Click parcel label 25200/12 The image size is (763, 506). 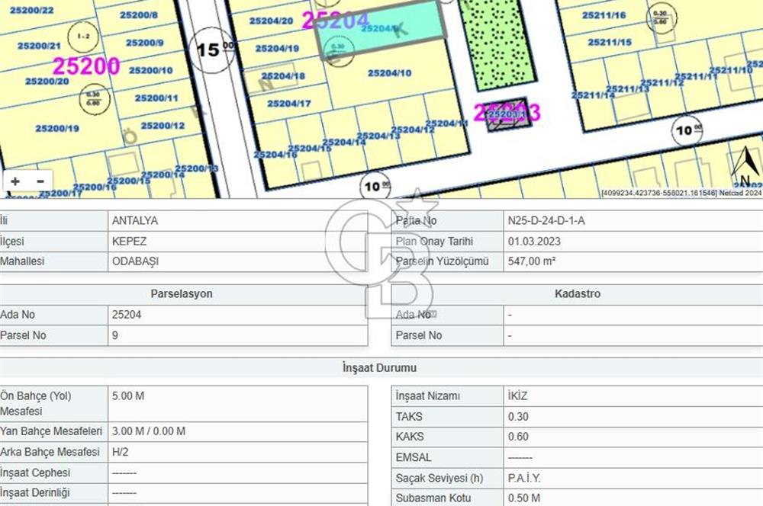[163, 126]
